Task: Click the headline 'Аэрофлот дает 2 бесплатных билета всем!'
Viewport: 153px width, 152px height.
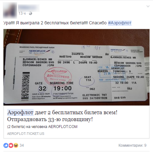Action: 62,112
